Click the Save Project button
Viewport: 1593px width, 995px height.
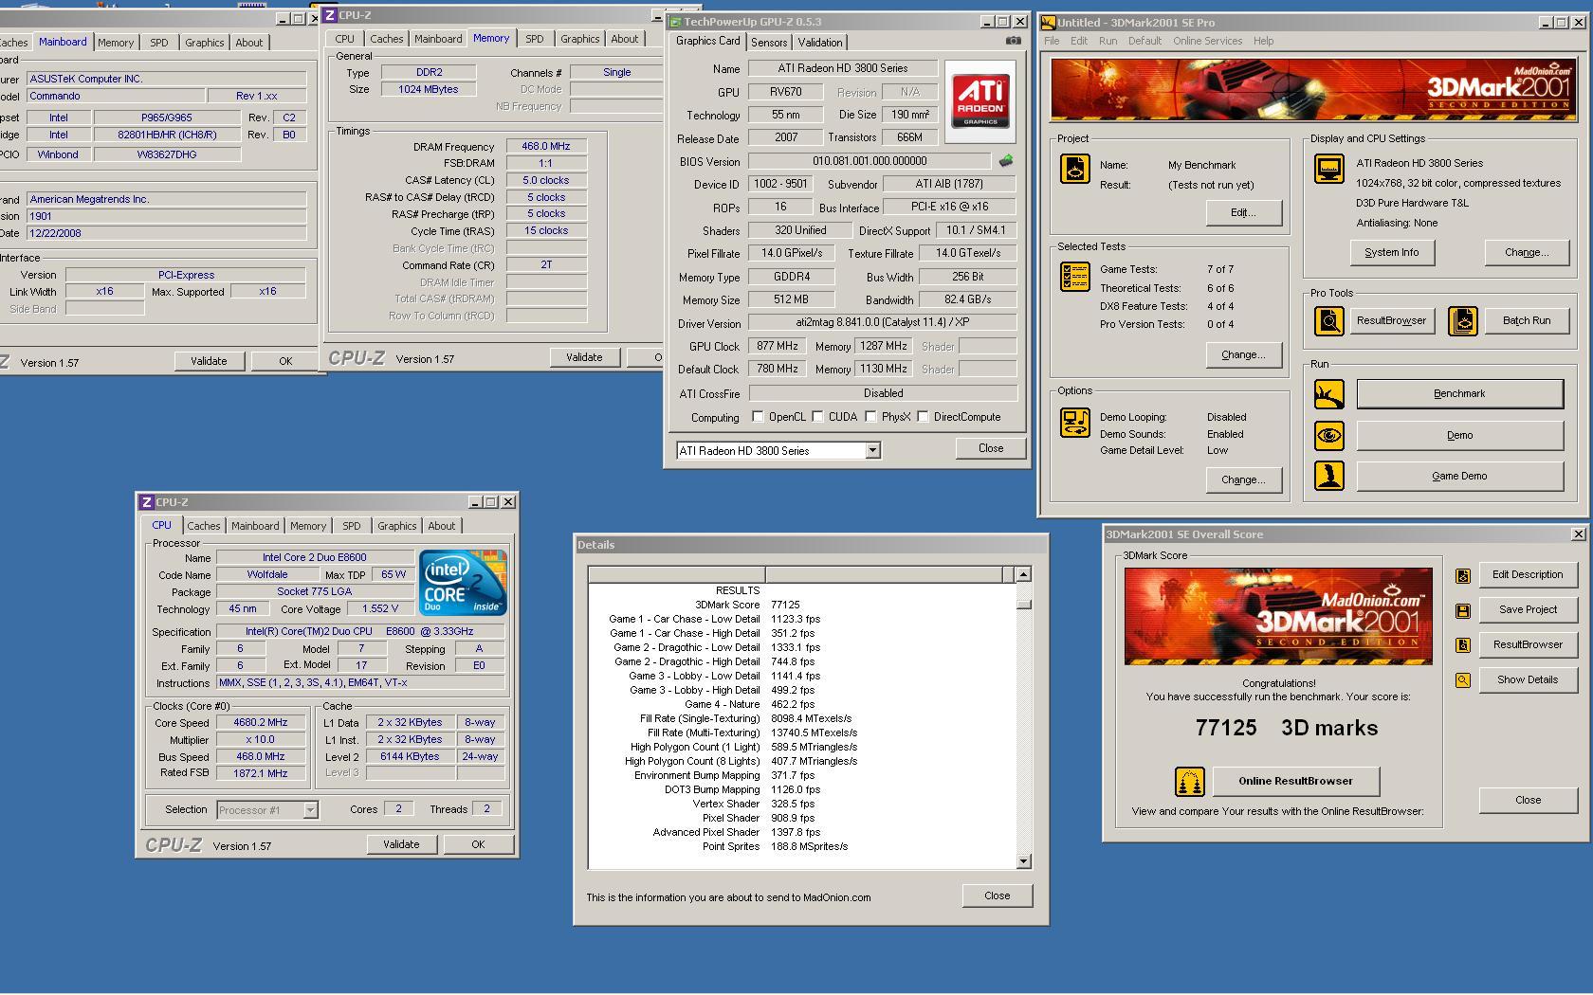click(x=1528, y=610)
